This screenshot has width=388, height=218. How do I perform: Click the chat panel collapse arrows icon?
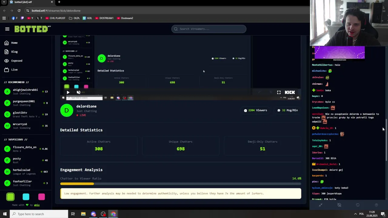[x=320, y=205]
